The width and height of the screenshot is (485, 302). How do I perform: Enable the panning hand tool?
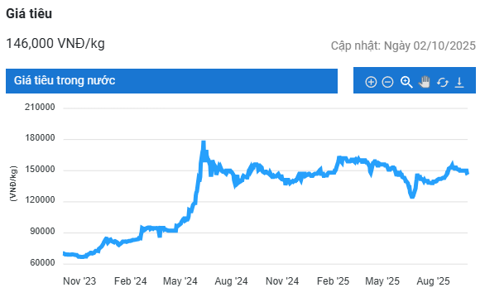tap(425, 82)
